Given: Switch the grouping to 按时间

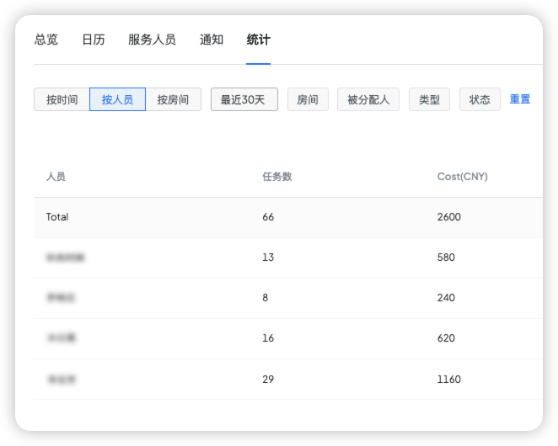Looking at the screenshot, I should pos(62,99).
